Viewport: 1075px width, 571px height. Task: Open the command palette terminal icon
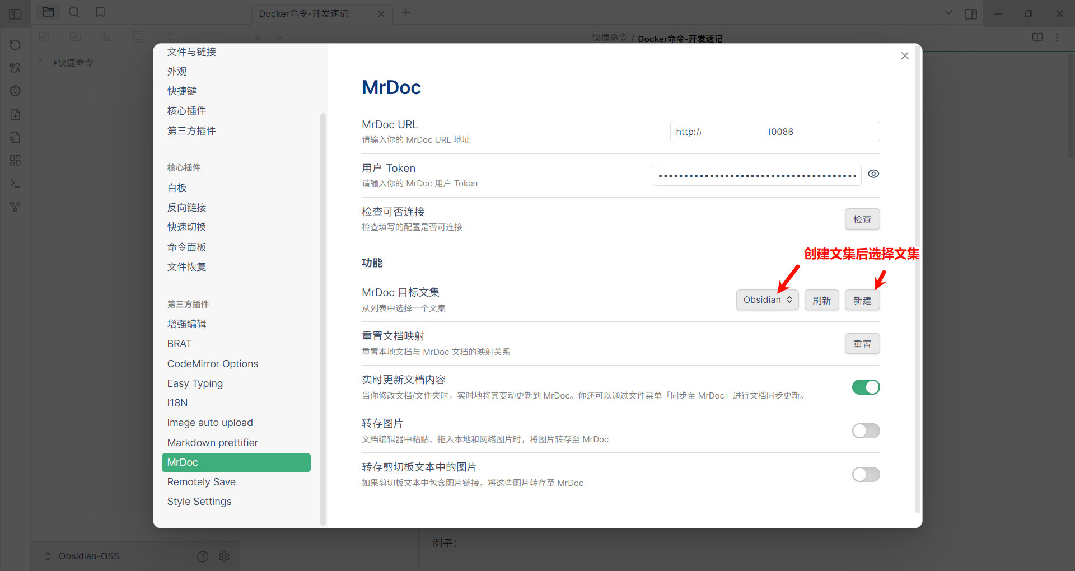point(15,183)
